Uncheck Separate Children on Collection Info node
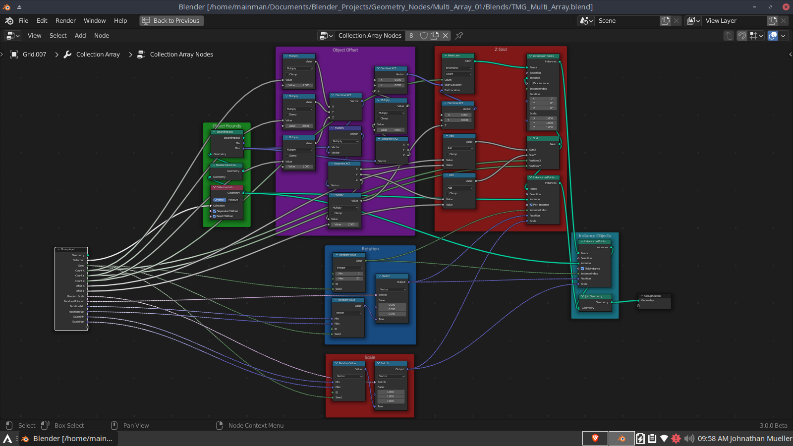Viewport: 793px width, 446px height. coord(215,211)
